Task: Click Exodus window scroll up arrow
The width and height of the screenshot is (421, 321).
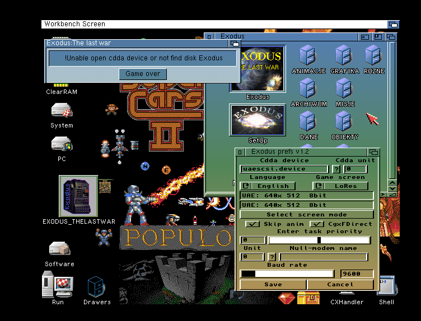Action: click(392, 183)
